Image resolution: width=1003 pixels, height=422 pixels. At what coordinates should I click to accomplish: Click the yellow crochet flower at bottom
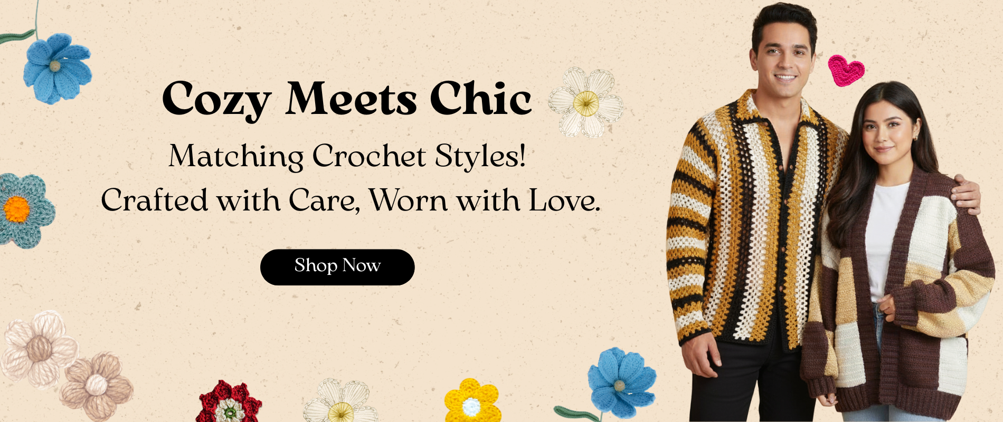472,401
